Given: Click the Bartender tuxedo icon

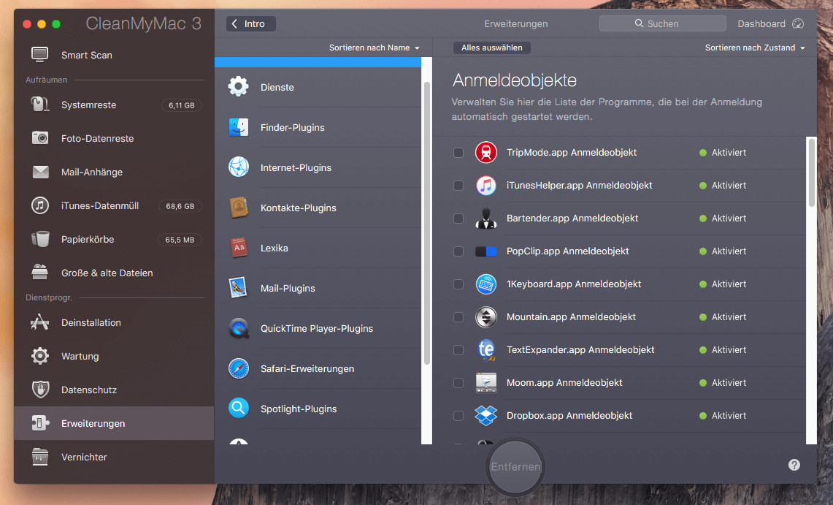Looking at the screenshot, I should 485,219.
